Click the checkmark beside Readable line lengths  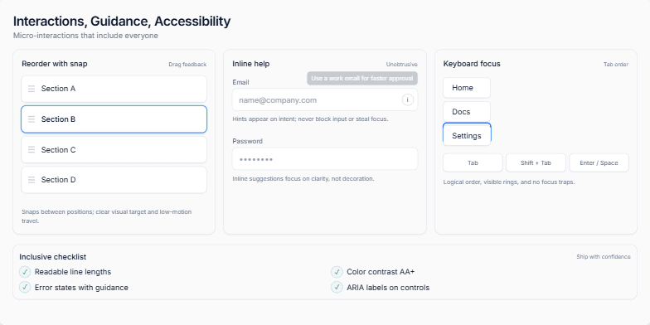point(25,272)
